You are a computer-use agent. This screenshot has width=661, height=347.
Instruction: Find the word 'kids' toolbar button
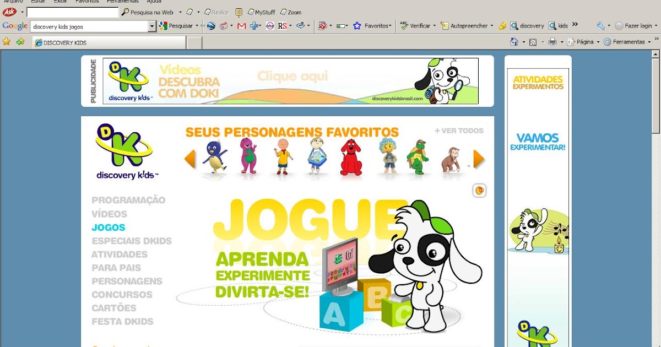click(558, 26)
